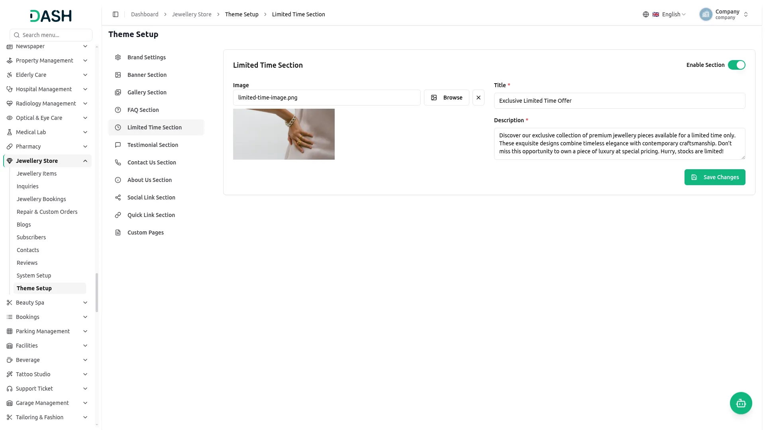Go to the Dashboard breadcrumb link
Viewport: 765px width, 430px height.
click(145, 14)
